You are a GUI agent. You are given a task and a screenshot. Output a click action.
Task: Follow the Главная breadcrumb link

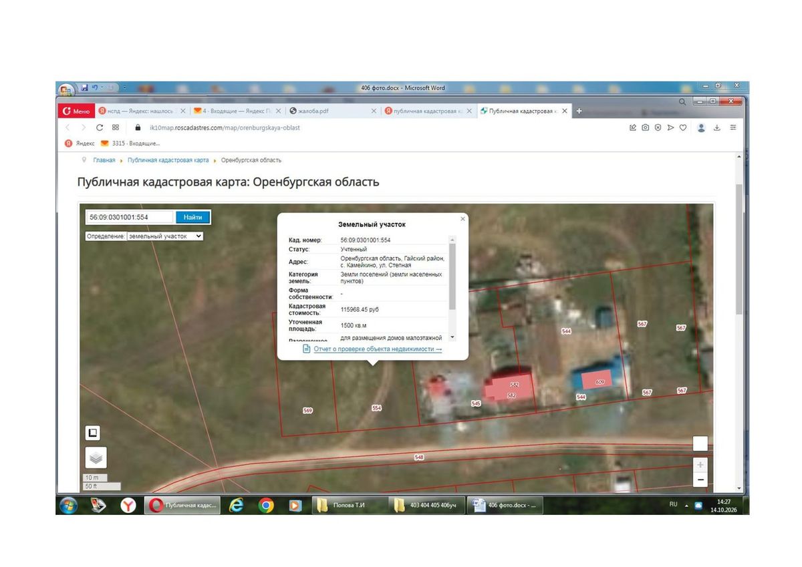click(x=104, y=160)
